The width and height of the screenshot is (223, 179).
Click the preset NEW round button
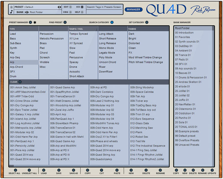[131, 170]
